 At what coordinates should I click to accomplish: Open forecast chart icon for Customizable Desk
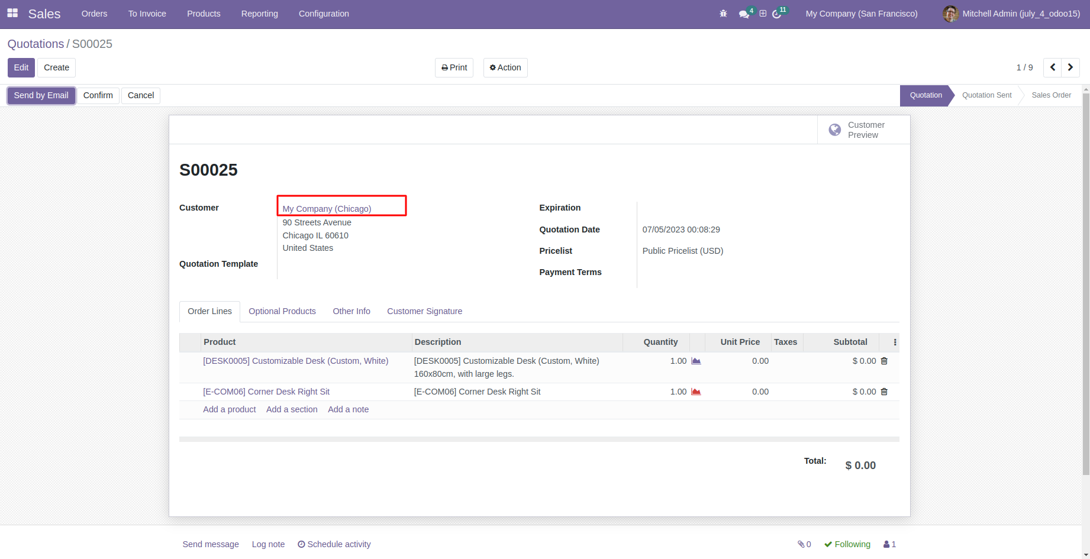696,361
